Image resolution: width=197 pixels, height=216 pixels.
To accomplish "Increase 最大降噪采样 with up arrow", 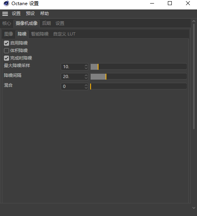I will 86,65.
